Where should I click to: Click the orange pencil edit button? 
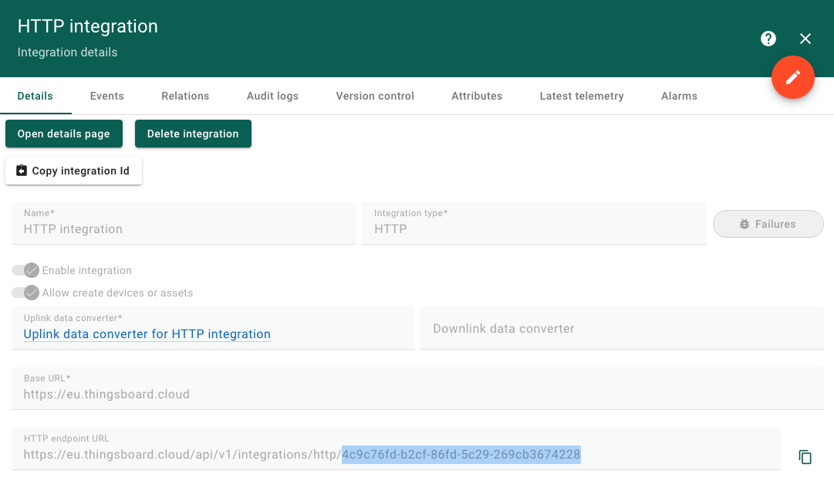tap(793, 77)
